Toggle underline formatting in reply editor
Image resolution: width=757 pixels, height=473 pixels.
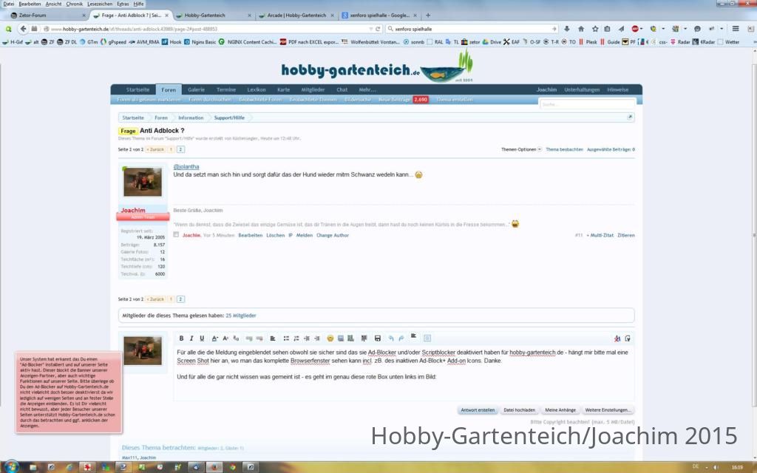[202, 338]
